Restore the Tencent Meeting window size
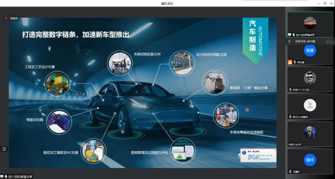This screenshot has width=335, height=179. [x=325, y=3]
